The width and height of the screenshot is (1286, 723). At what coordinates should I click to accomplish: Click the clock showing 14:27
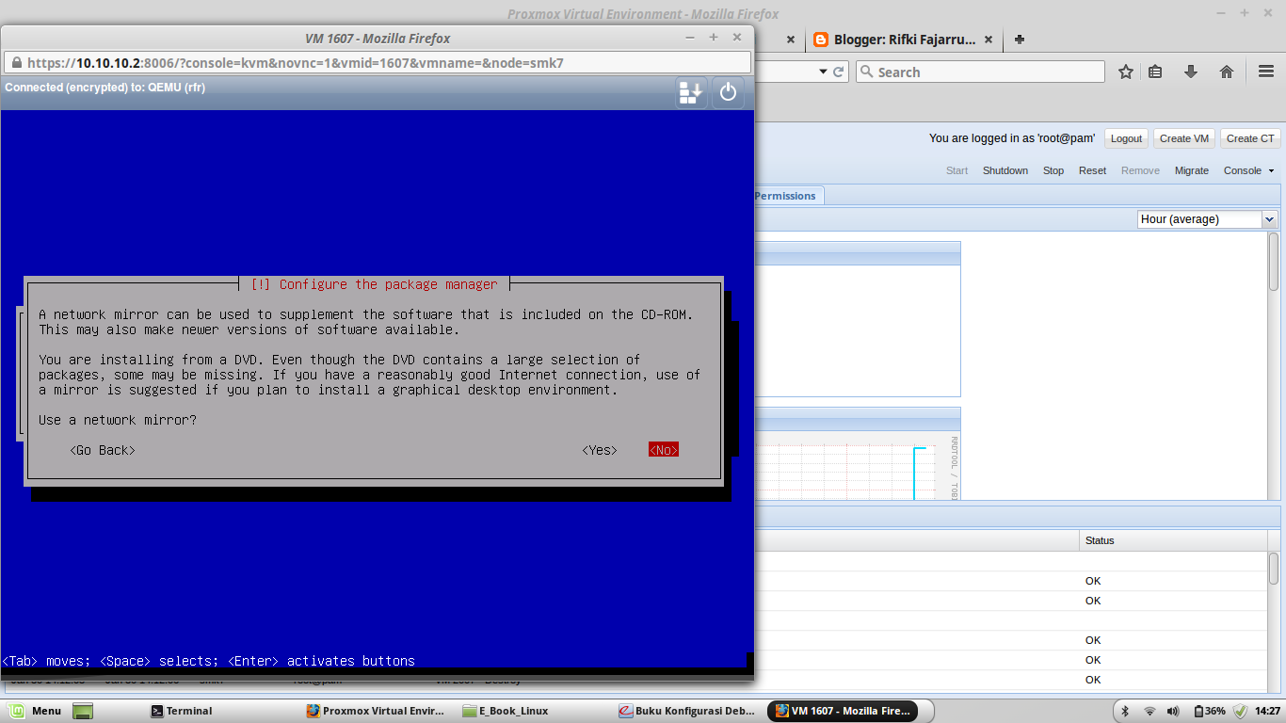[1267, 711]
